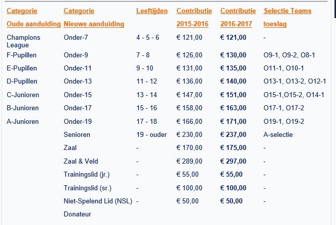Select 'Niet-Spelend Lid (NSL)' text
The width and height of the screenshot is (336, 225).
[x=98, y=201]
